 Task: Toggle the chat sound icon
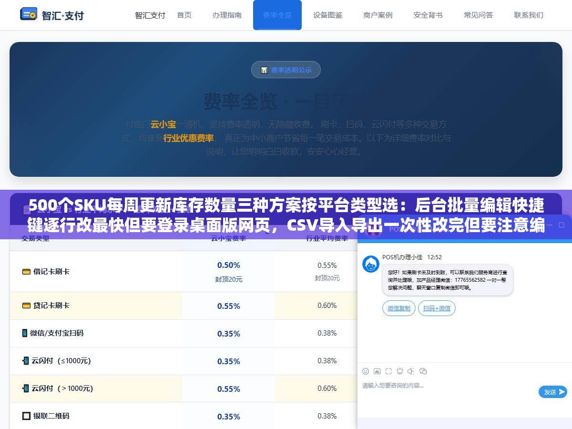[411, 371]
